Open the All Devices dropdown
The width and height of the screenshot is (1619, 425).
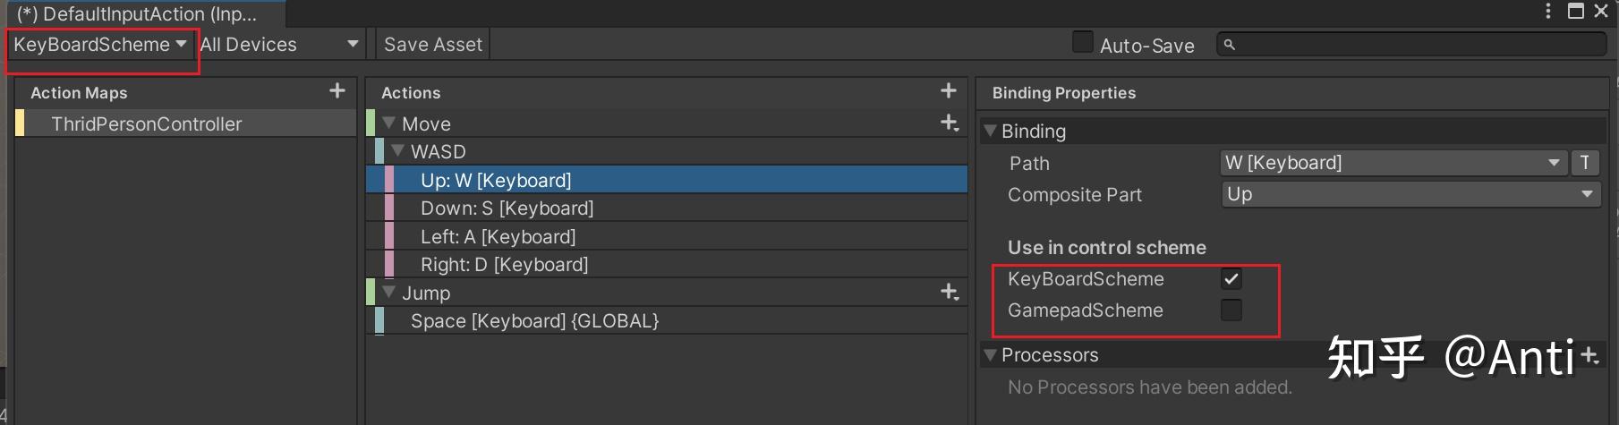tap(278, 45)
